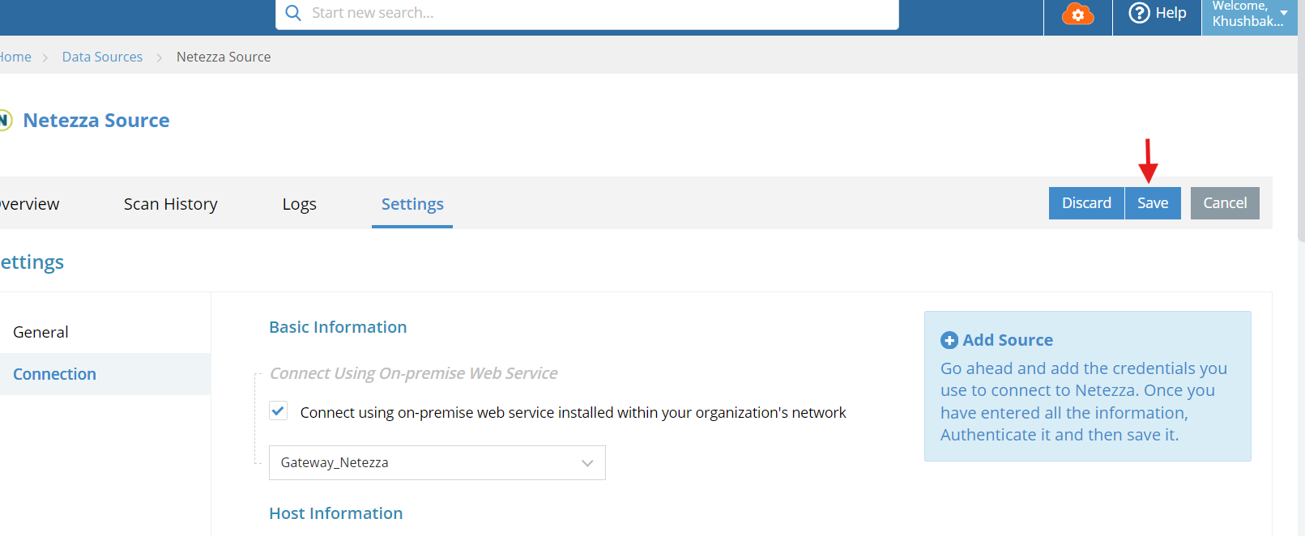Open Data Sources breadcrumb link
1305x536 pixels.
102,57
